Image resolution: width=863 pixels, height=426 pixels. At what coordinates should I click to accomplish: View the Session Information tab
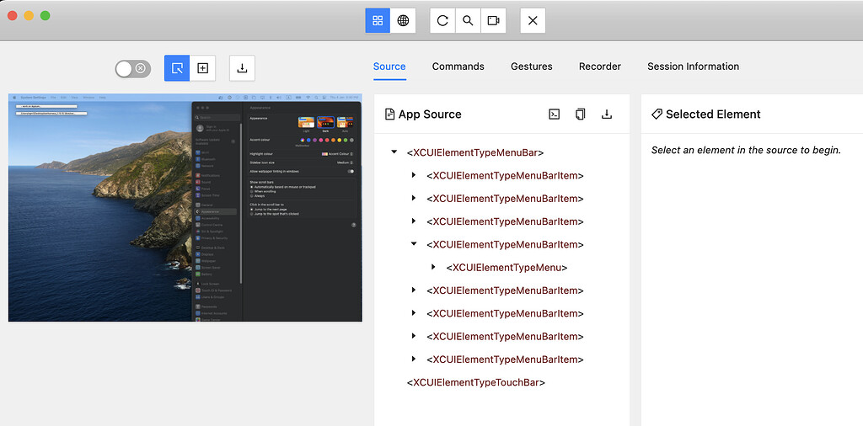pos(693,67)
